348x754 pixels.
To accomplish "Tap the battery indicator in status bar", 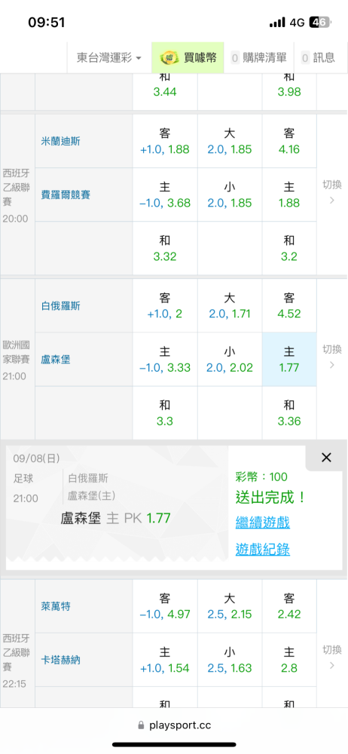I will (319, 22).
